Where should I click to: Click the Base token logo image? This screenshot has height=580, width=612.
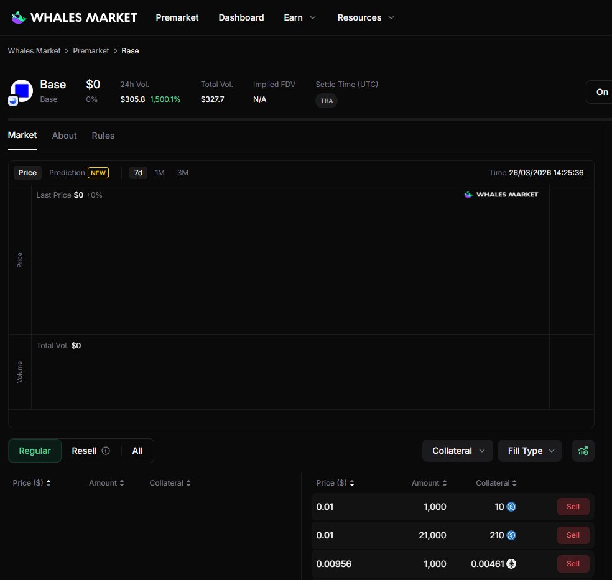[21, 91]
